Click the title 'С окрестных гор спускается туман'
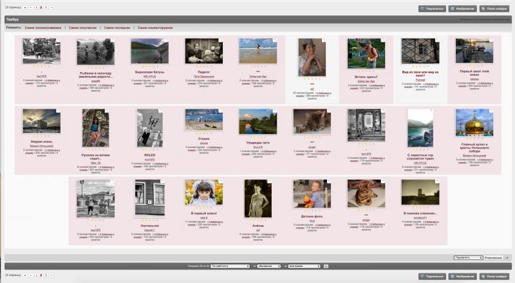 (x=420, y=156)
